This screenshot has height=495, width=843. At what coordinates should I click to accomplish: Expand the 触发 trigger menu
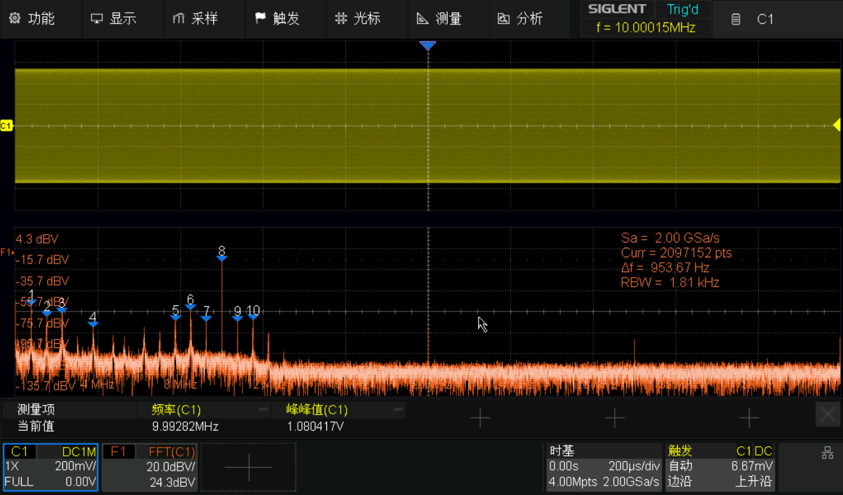coord(277,19)
